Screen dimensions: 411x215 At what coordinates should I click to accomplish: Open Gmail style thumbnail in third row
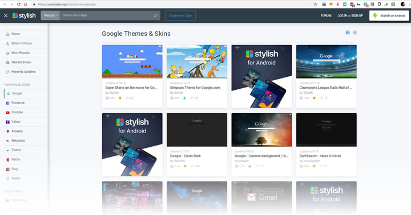coord(261,197)
